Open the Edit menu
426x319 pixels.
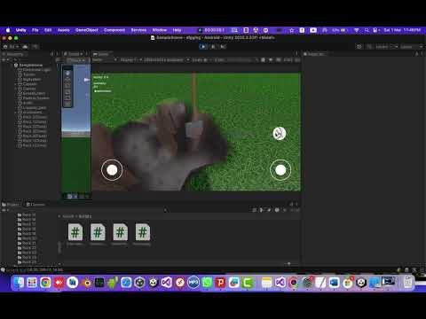(x=48, y=30)
